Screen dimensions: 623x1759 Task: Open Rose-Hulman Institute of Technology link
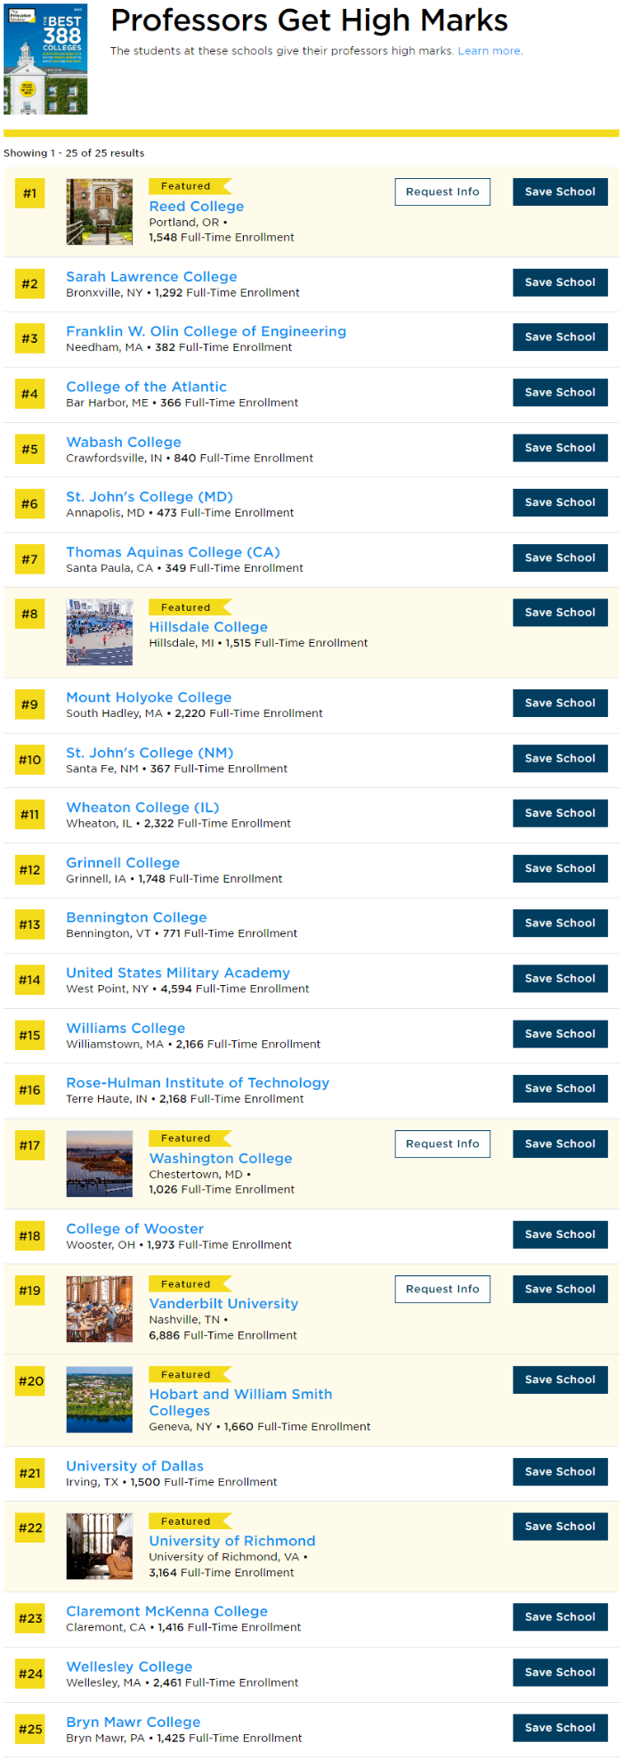pos(198,1083)
